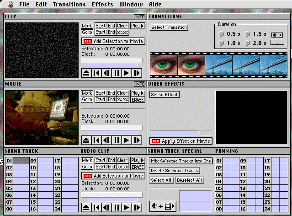292x216 pixels.
Task: Select 2.0 s transition duration
Action: (247, 43)
